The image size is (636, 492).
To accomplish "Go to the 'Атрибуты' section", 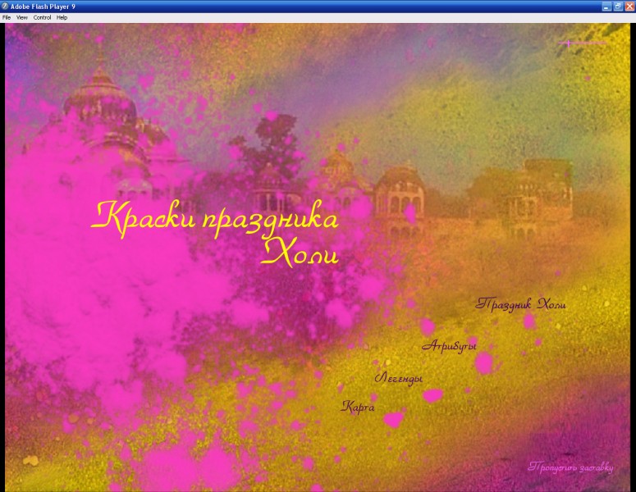I will (449, 346).
